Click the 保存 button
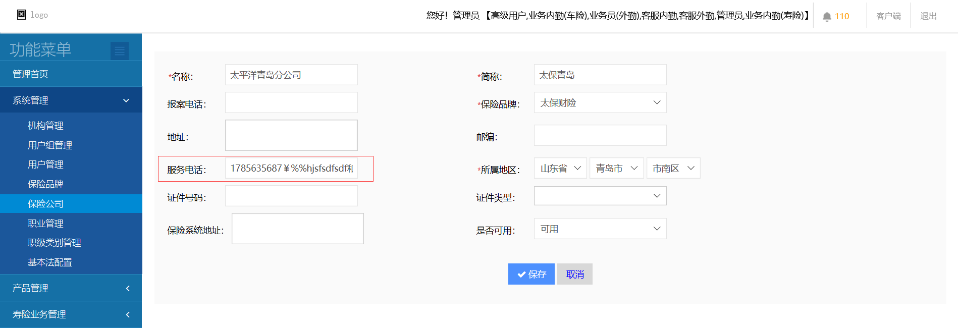The width and height of the screenshot is (958, 328). 531,274
